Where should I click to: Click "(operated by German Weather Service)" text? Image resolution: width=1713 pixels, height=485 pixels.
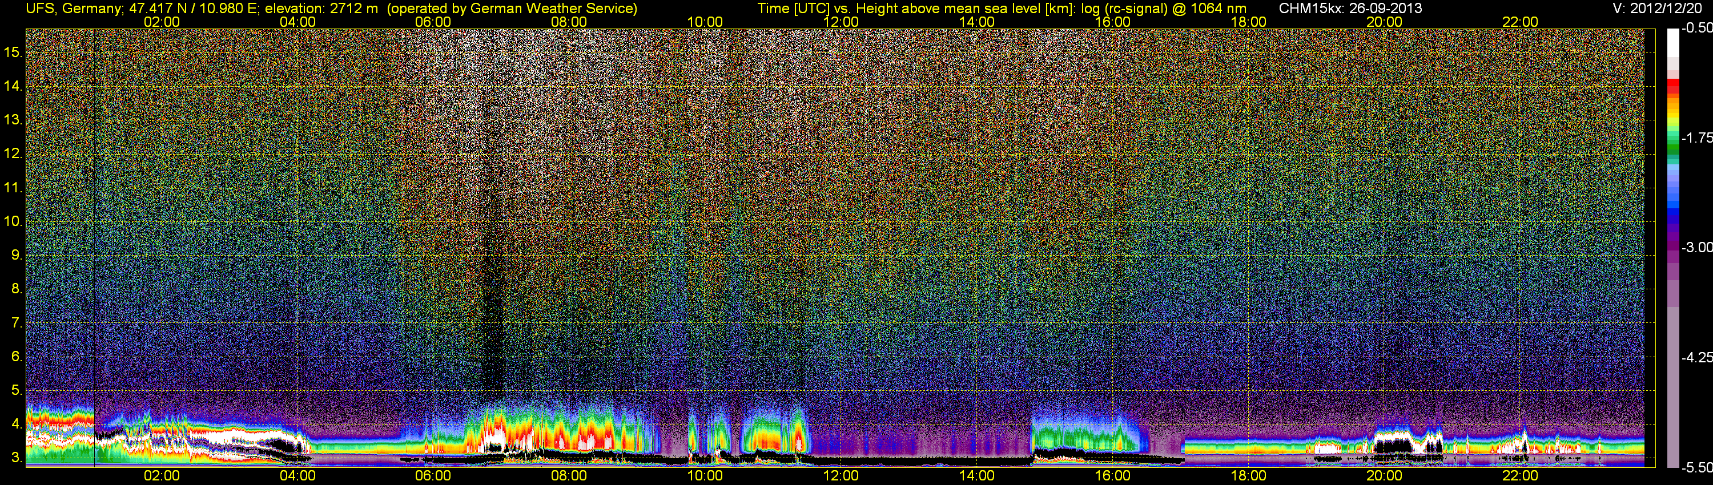pyautogui.click(x=513, y=9)
